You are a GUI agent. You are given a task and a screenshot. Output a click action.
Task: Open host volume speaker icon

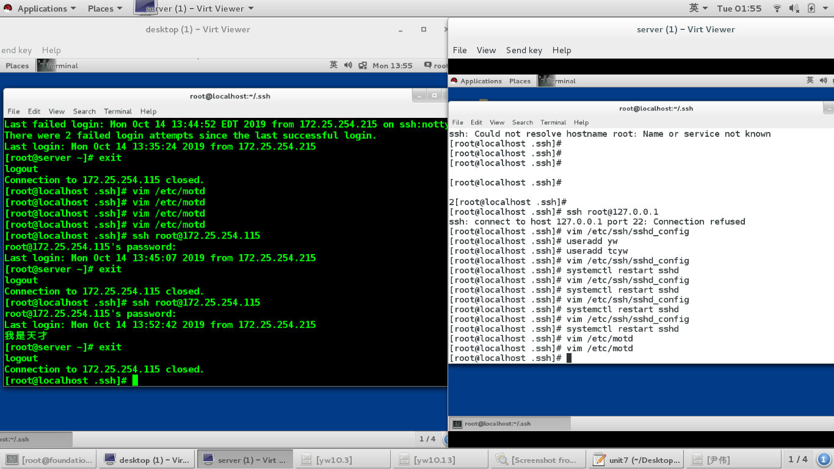point(794,9)
